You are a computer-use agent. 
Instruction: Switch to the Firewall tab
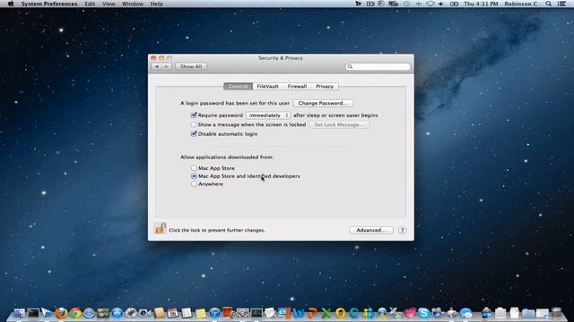tap(297, 86)
